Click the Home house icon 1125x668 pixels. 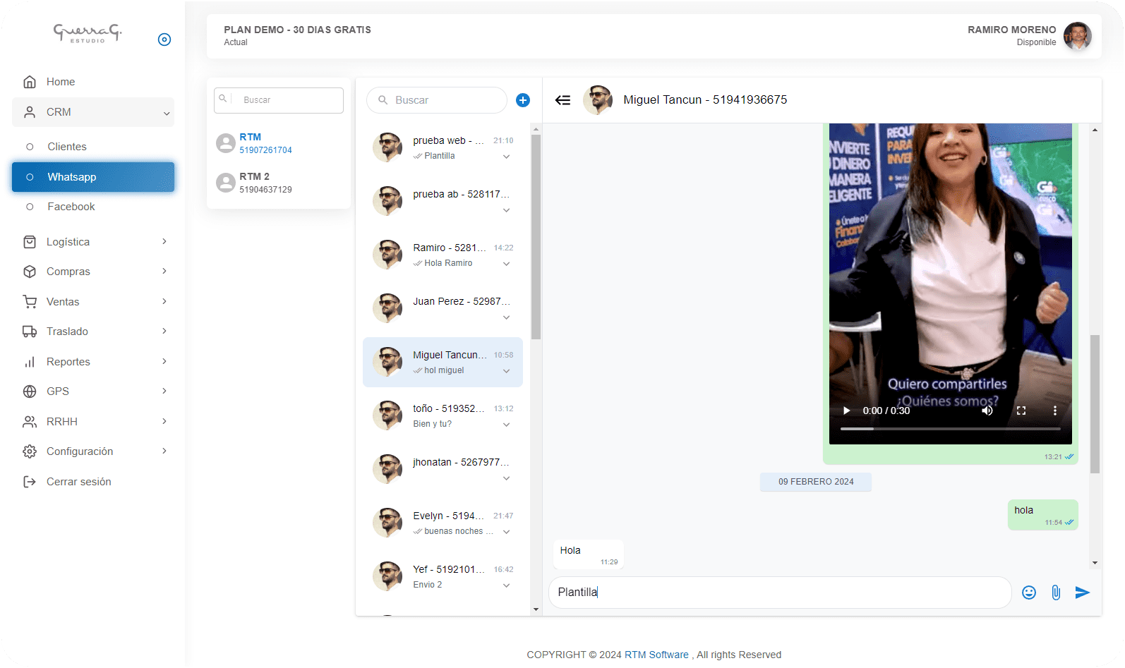30,82
